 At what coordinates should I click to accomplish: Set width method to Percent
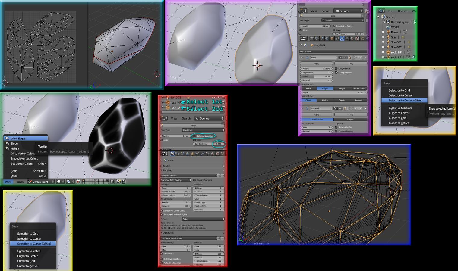pos(359,100)
